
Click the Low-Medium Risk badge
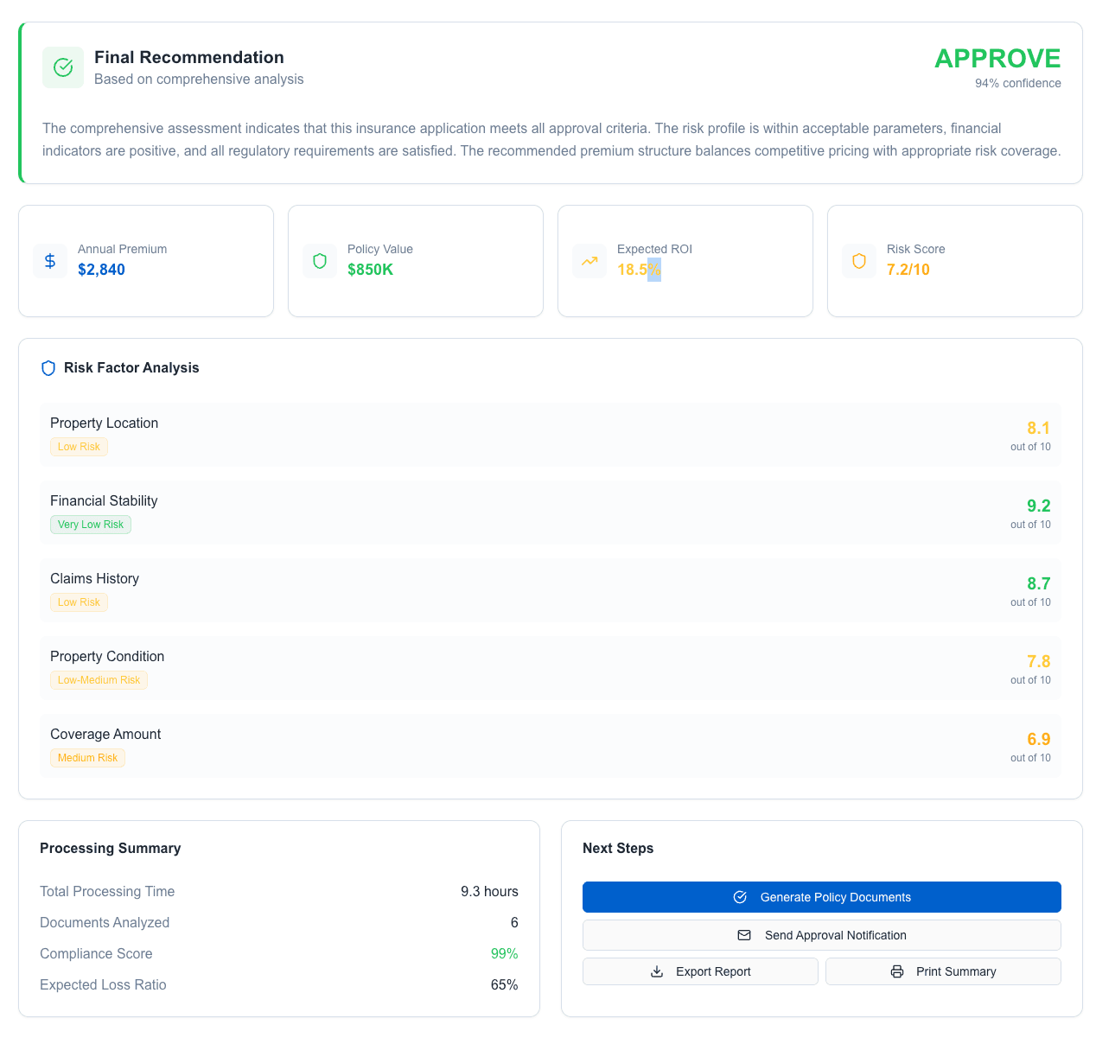coord(99,680)
